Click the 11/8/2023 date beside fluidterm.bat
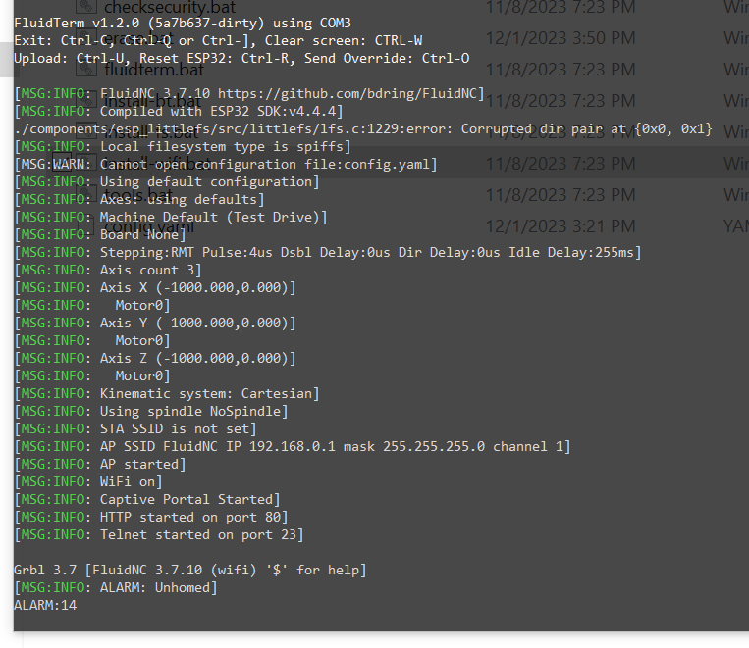This screenshot has width=749, height=648. (561, 70)
